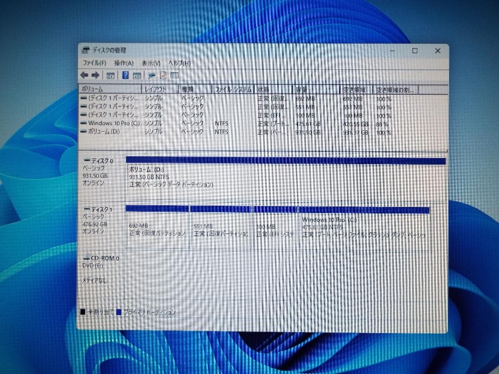Click the Forward arrow toolbar icon
Image resolution: width=499 pixels, height=374 pixels.
point(95,75)
